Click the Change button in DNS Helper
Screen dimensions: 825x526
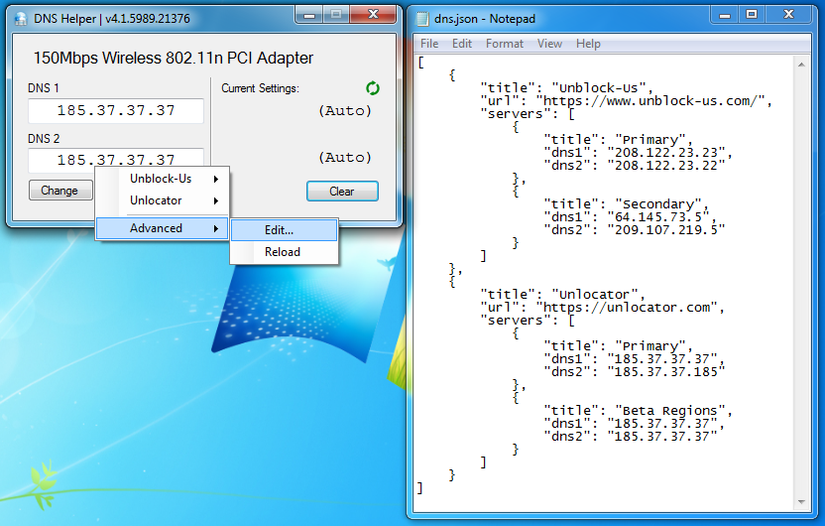pos(60,191)
